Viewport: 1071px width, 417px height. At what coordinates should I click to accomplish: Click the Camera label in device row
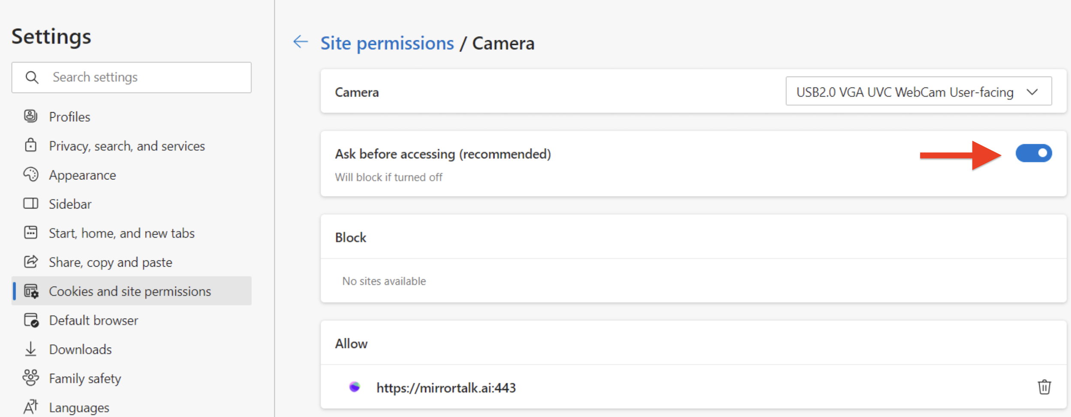[357, 92]
